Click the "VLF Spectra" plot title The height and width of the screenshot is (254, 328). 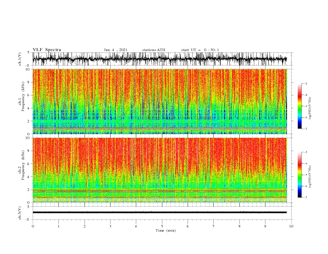[x=47, y=50]
